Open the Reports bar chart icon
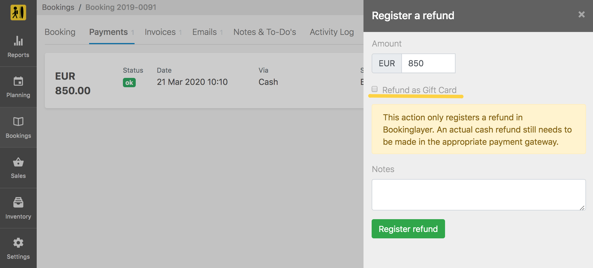 (x=18, y=41)
